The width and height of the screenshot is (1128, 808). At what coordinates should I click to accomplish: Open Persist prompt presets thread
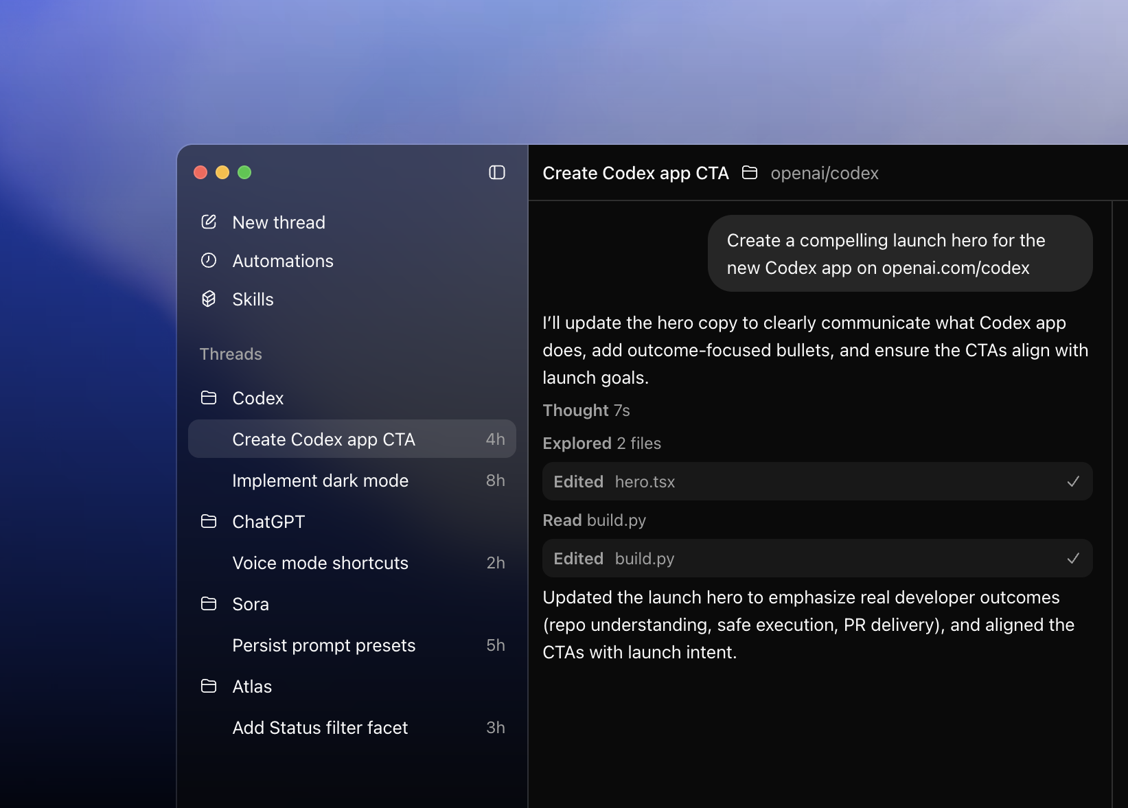[352, 645]
